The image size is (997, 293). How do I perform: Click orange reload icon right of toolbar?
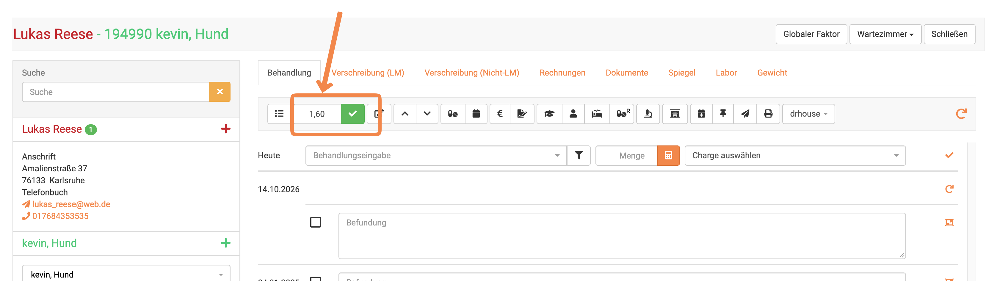pos(961,114)
